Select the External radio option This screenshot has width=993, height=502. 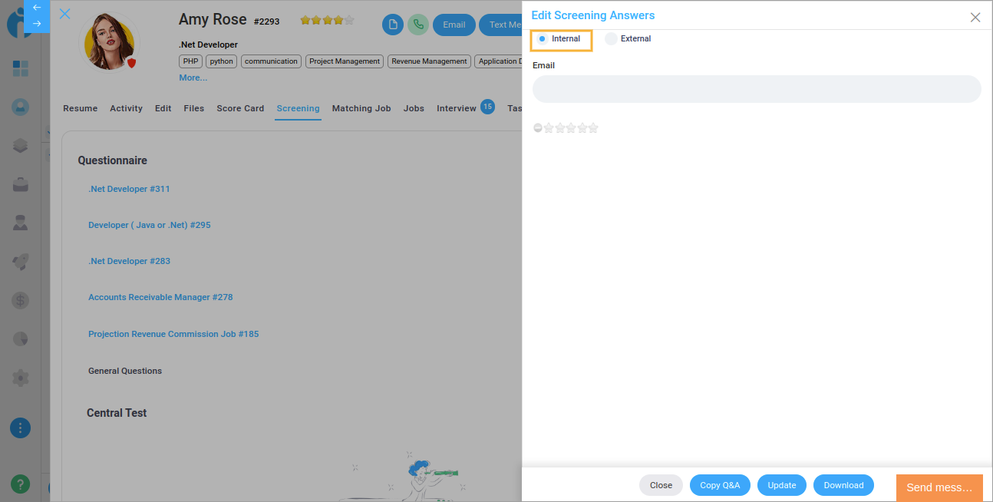point(611,39)
